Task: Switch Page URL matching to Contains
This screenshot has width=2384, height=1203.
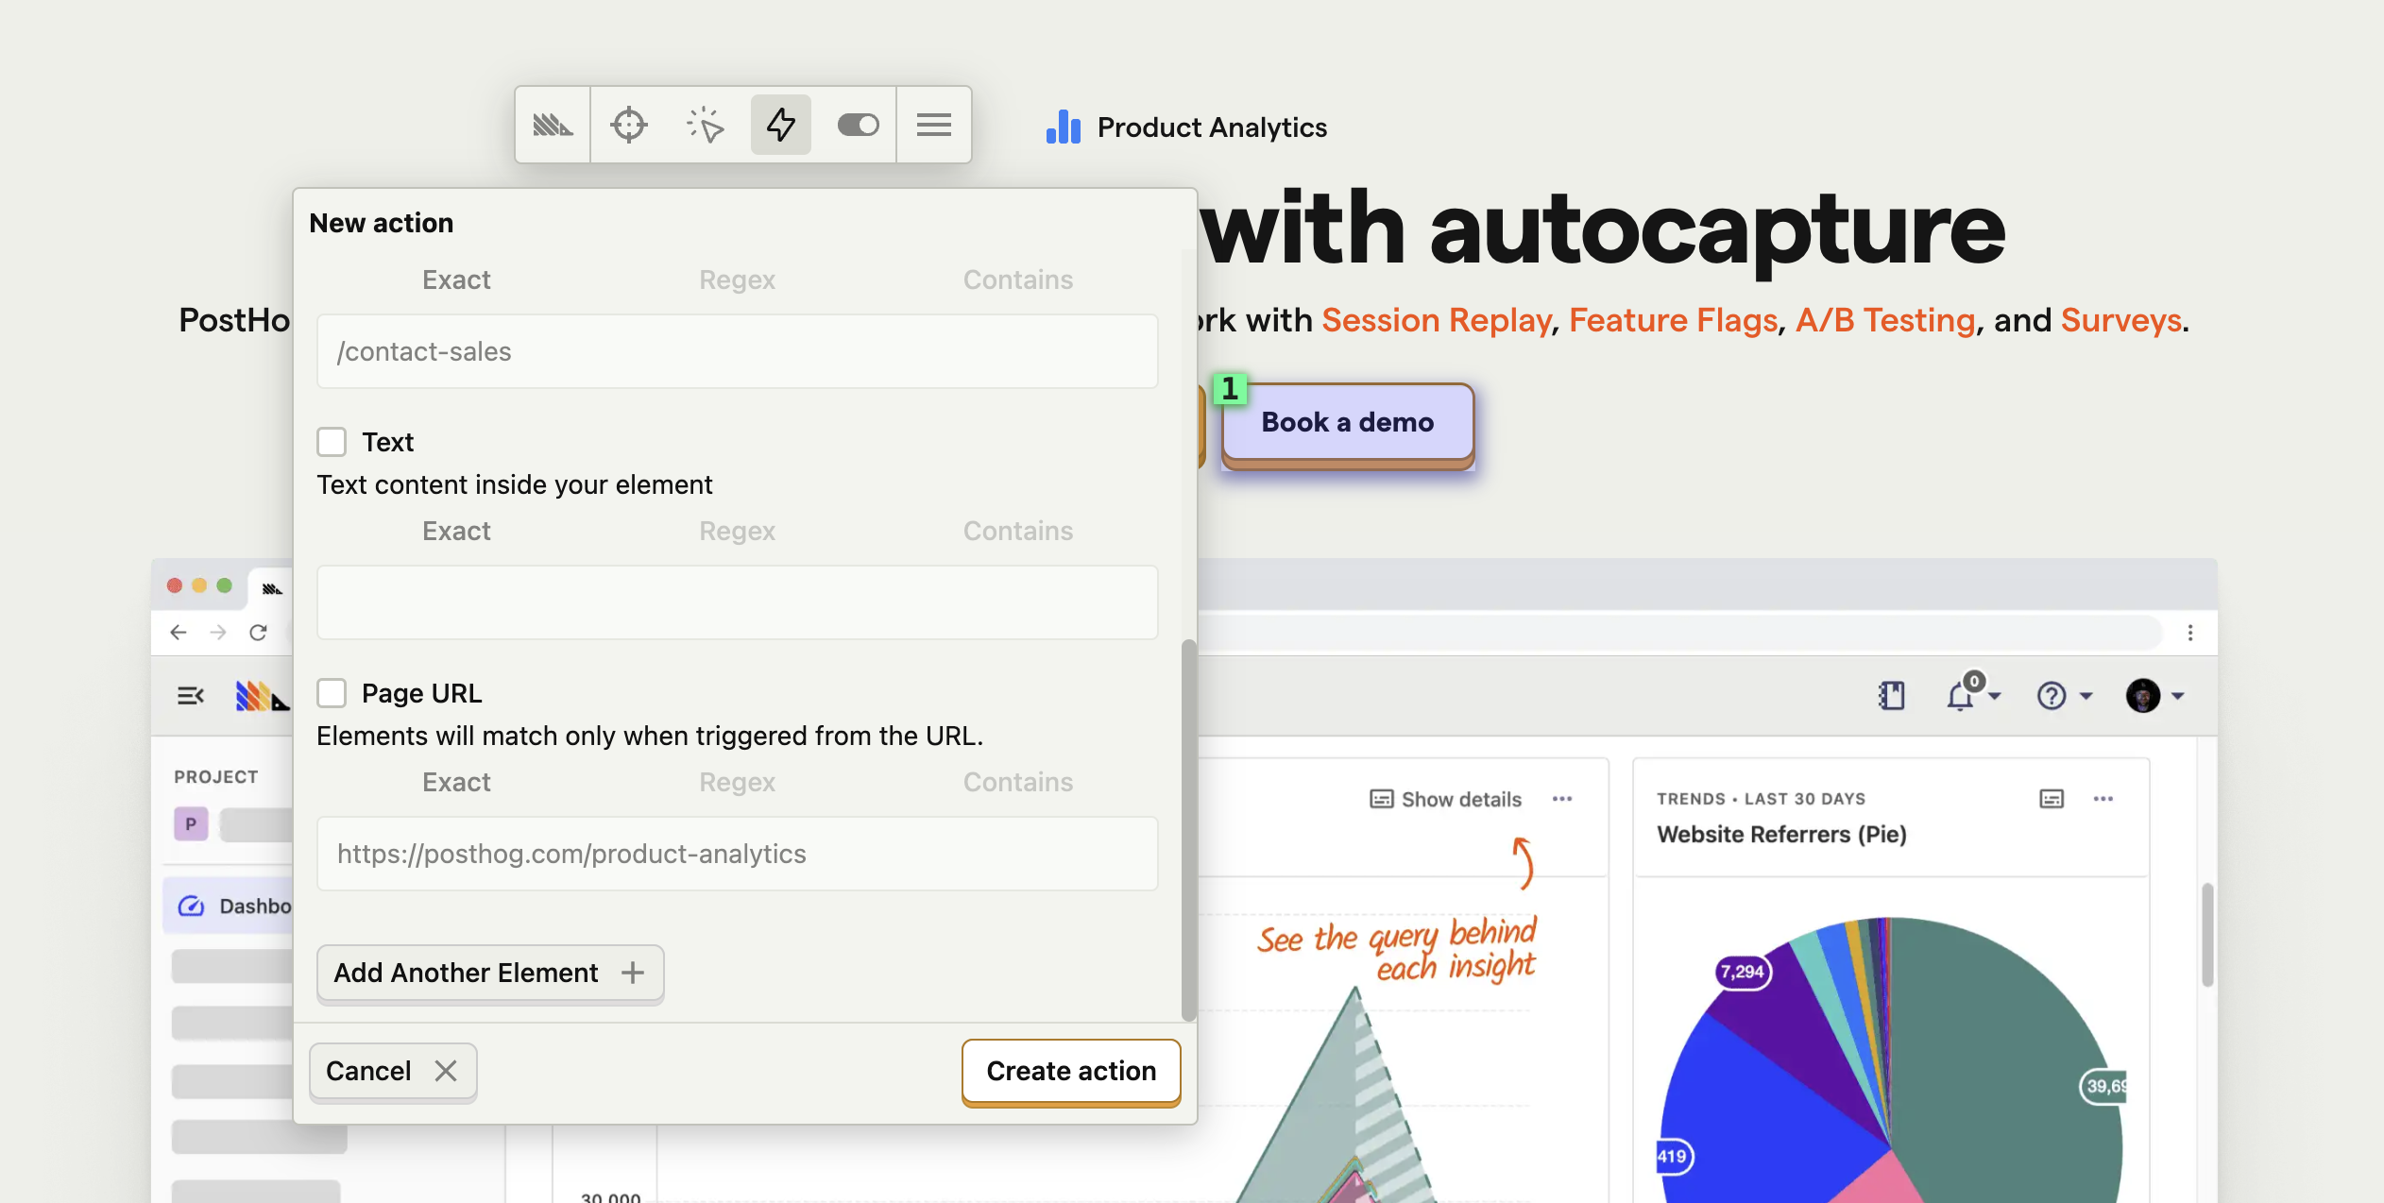Action: click(x=1017, y=781)
